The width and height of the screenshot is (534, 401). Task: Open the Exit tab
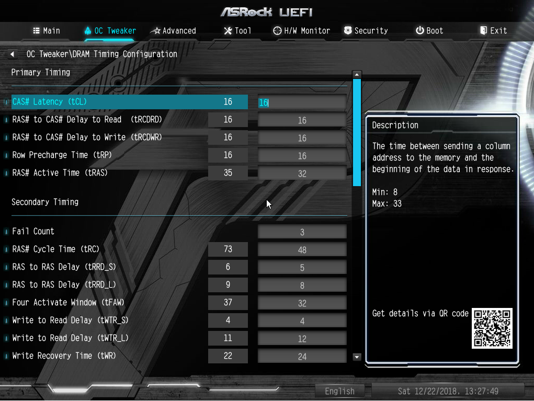click(x=494, y=31)
